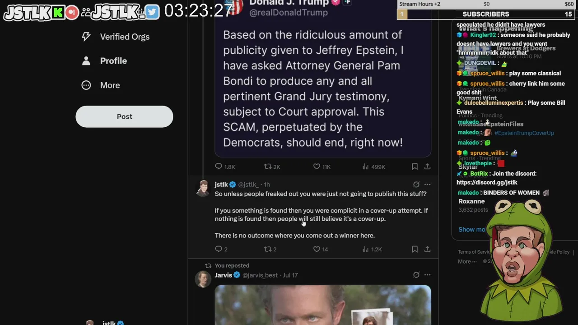Click the Post button

click(124, 116)
